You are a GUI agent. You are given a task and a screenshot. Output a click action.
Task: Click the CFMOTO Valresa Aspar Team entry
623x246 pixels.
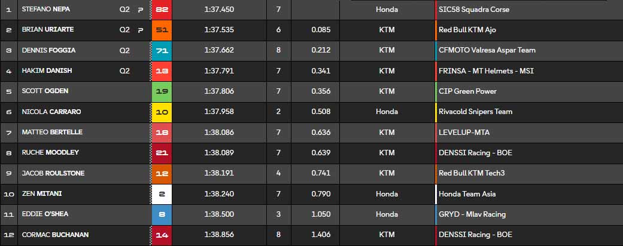(487, 50)
